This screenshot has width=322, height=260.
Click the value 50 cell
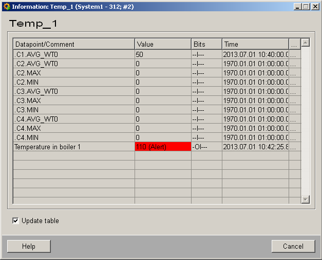click(x=163, y=54)
